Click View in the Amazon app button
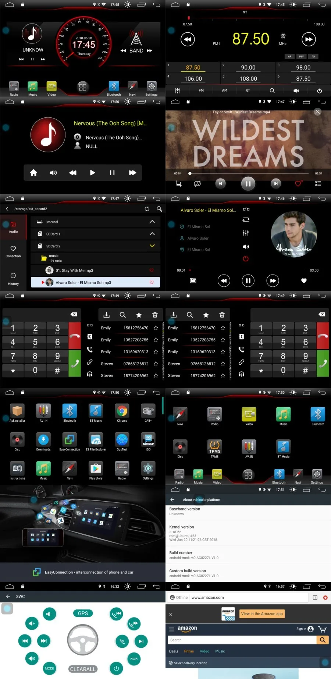Viewport: 331px width, 679px height. pos(262,613)
